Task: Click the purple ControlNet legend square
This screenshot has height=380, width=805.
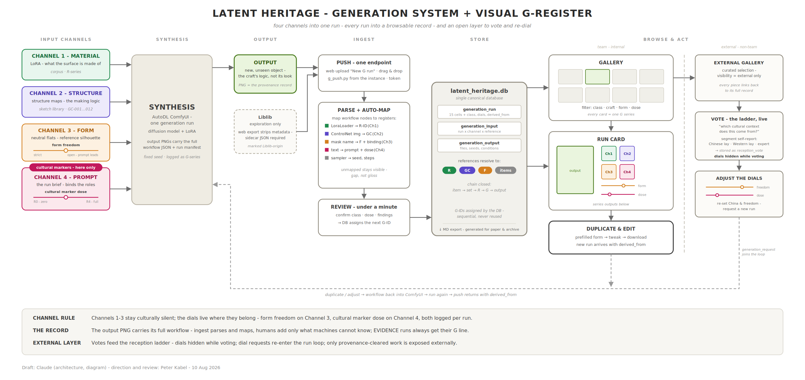Action: point(327,134)
